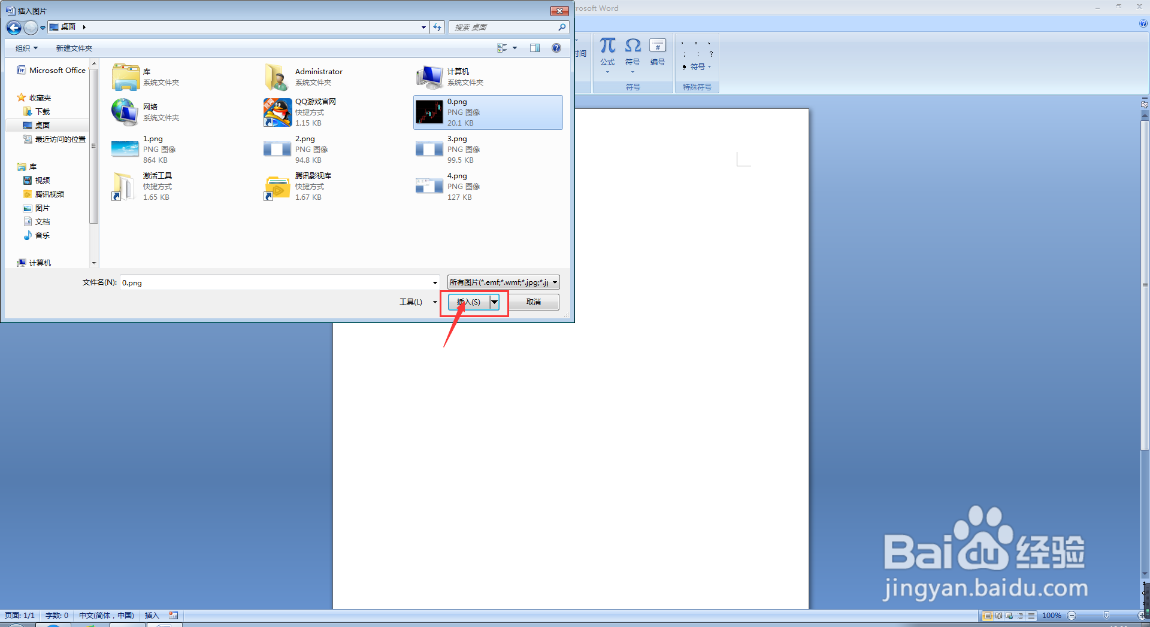This screenshot has height=627, width=1150.
Task: Switch to Web Layout view
Action: [1009, 616]
